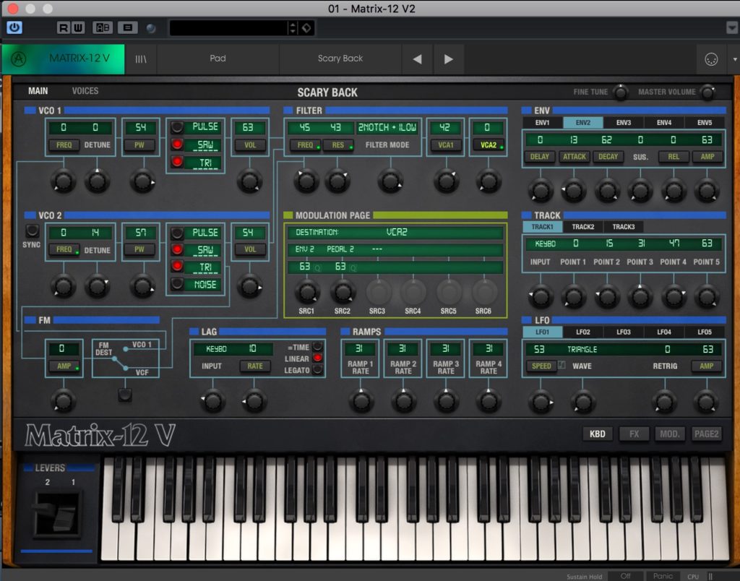Toggle VCO 2 PULSE waveform

[177, 233]
